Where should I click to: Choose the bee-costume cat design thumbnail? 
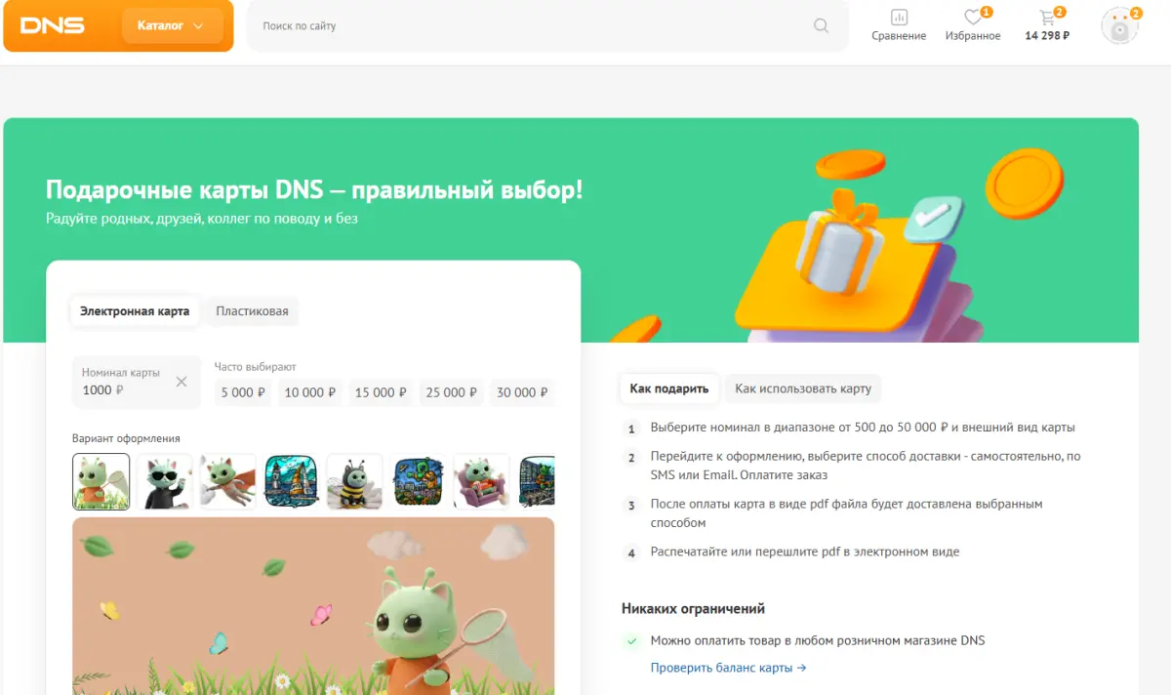coord(354,482)
